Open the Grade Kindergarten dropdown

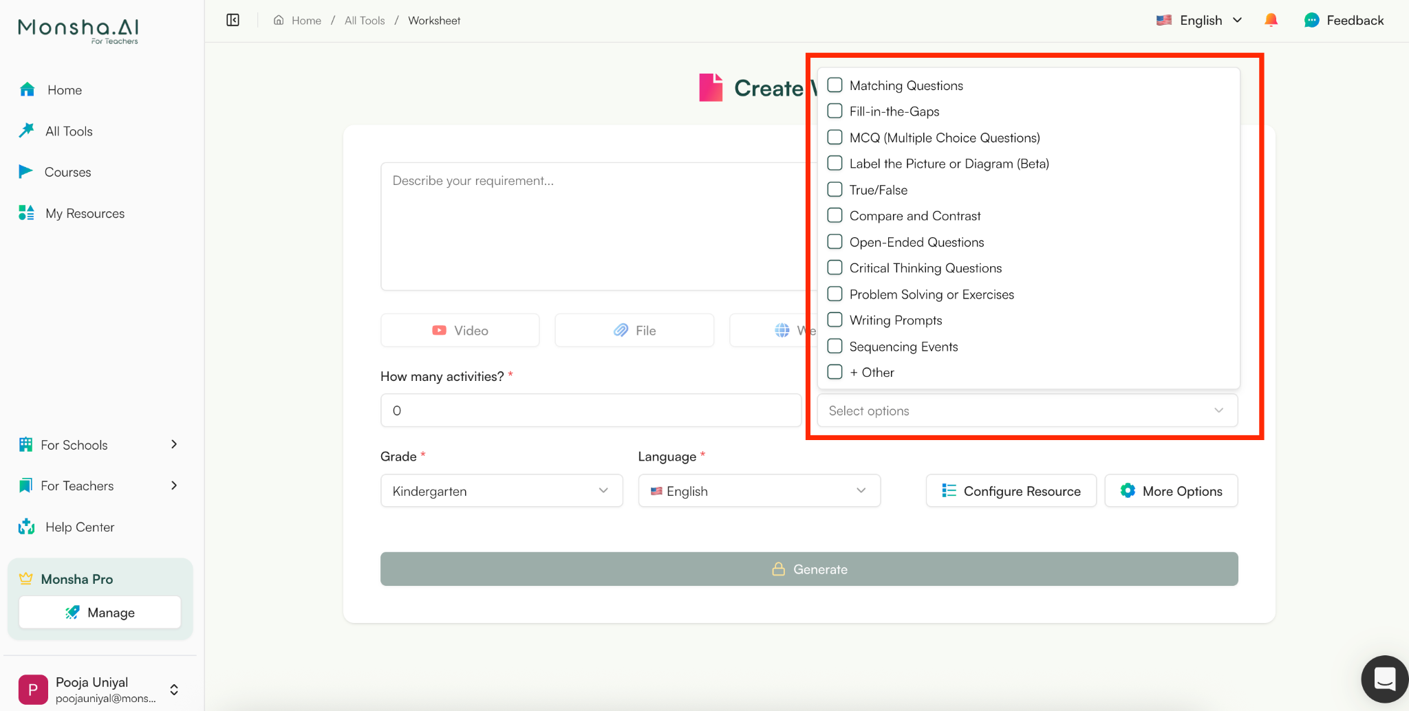pyautogui.click(x=502, y=491)
